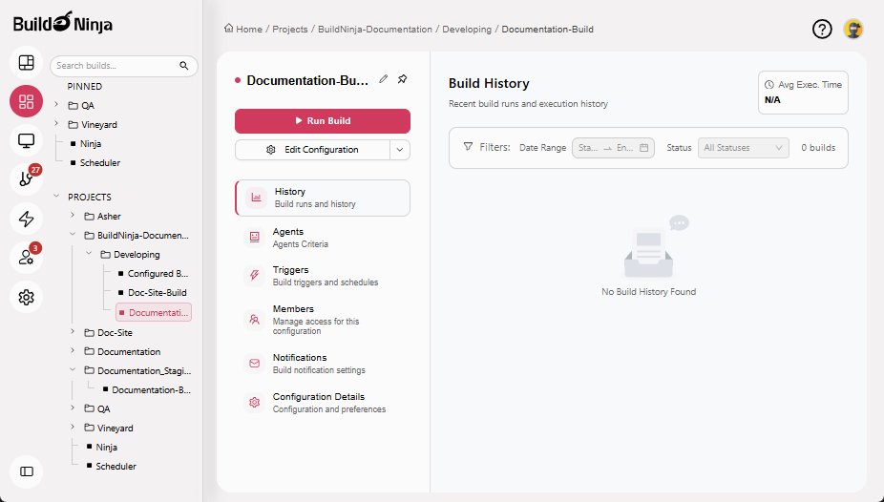
Task: Expand the pinned QA folder
Action: 56,105
